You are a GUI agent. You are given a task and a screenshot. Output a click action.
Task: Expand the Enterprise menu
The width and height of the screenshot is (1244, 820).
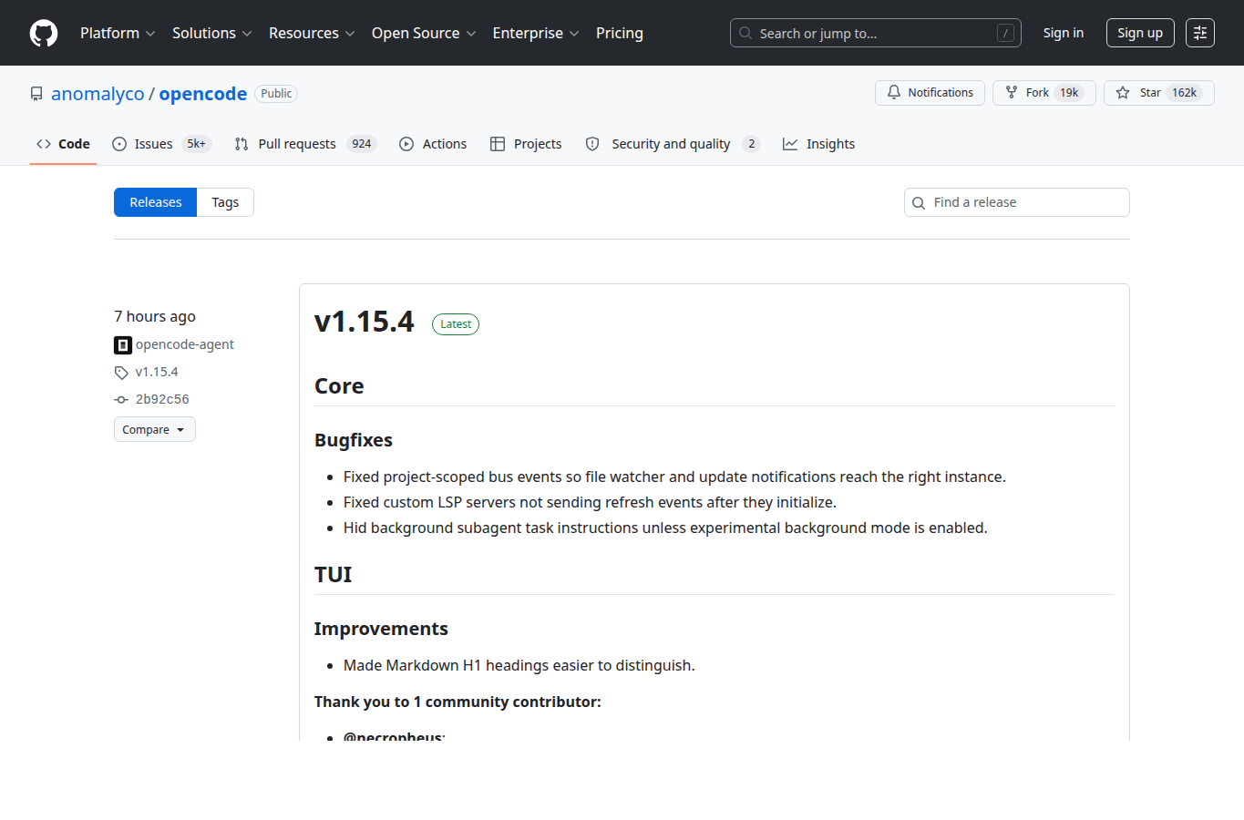pyautogui.click(x=536, y=33)
